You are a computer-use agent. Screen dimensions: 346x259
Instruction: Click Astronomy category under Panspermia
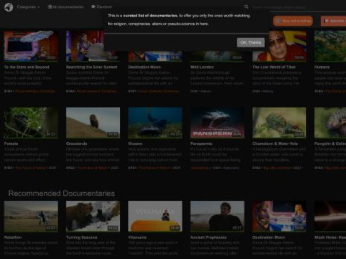[231, 168]
